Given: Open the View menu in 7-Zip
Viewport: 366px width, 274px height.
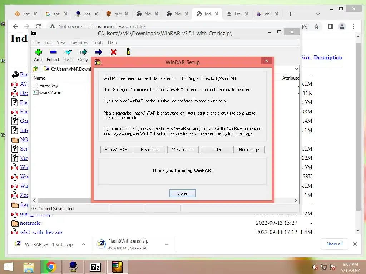Looking at the screenshot, I should tap(61, 42).
